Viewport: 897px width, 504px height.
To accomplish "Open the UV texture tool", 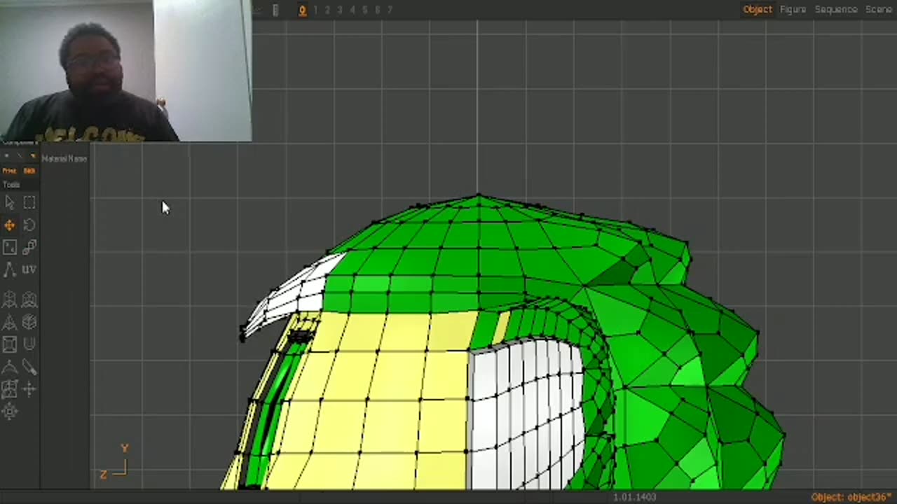I will pos(29,269).
